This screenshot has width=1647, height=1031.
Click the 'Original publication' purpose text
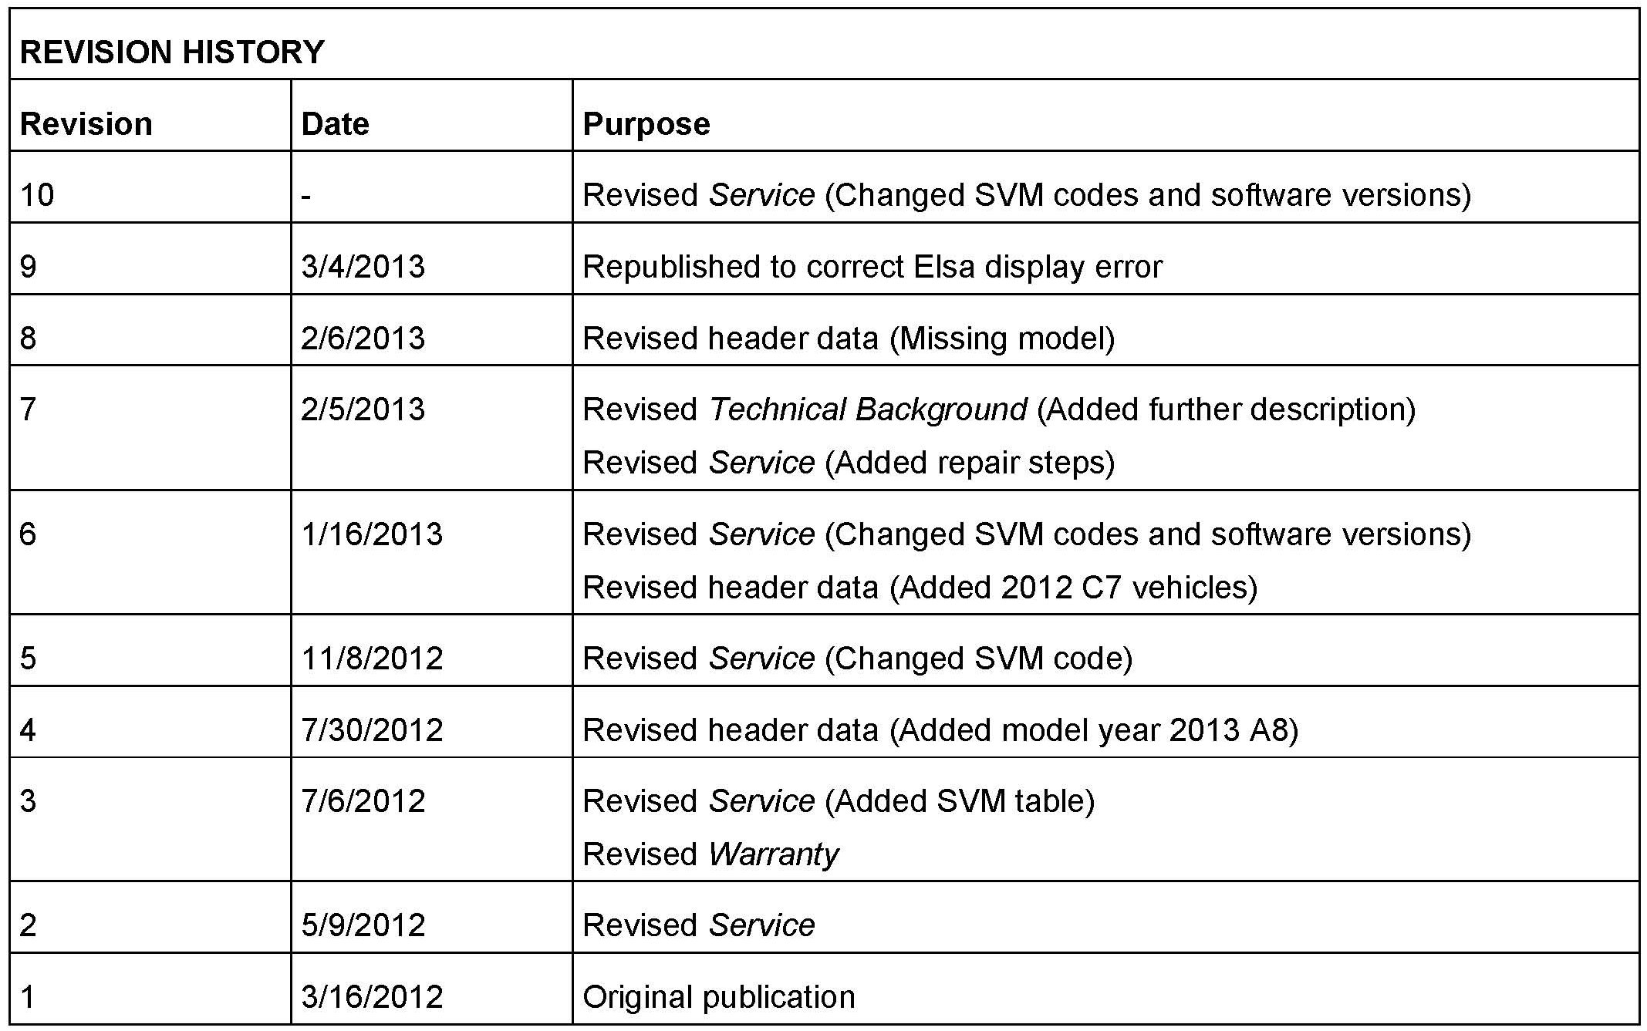point(719,997)
